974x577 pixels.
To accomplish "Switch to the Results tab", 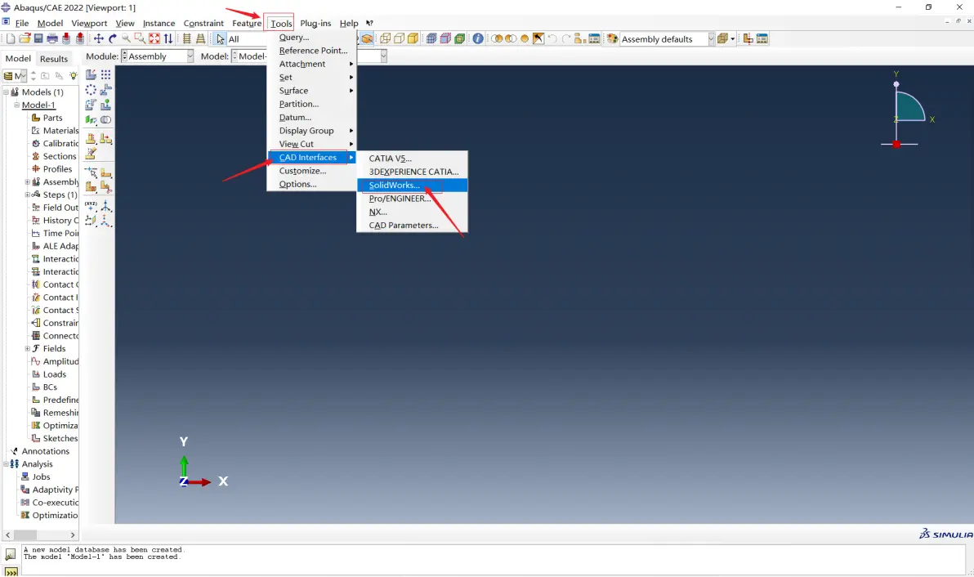I will point(54,58).
